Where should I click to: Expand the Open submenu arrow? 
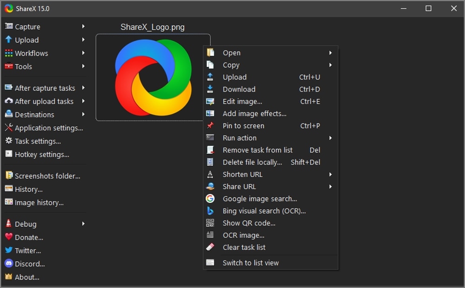tap(331, 53)
